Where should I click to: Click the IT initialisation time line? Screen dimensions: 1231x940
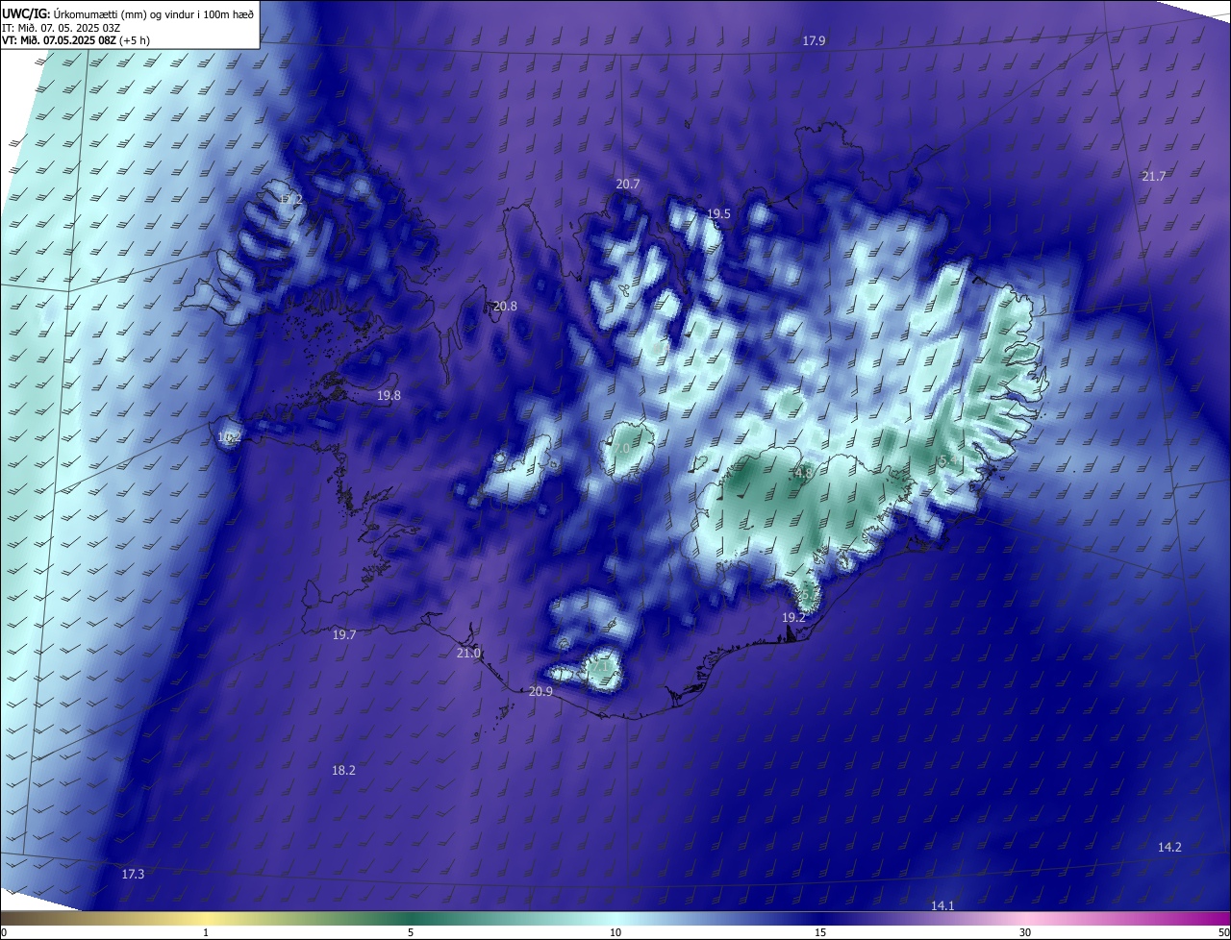pos(62,27)
